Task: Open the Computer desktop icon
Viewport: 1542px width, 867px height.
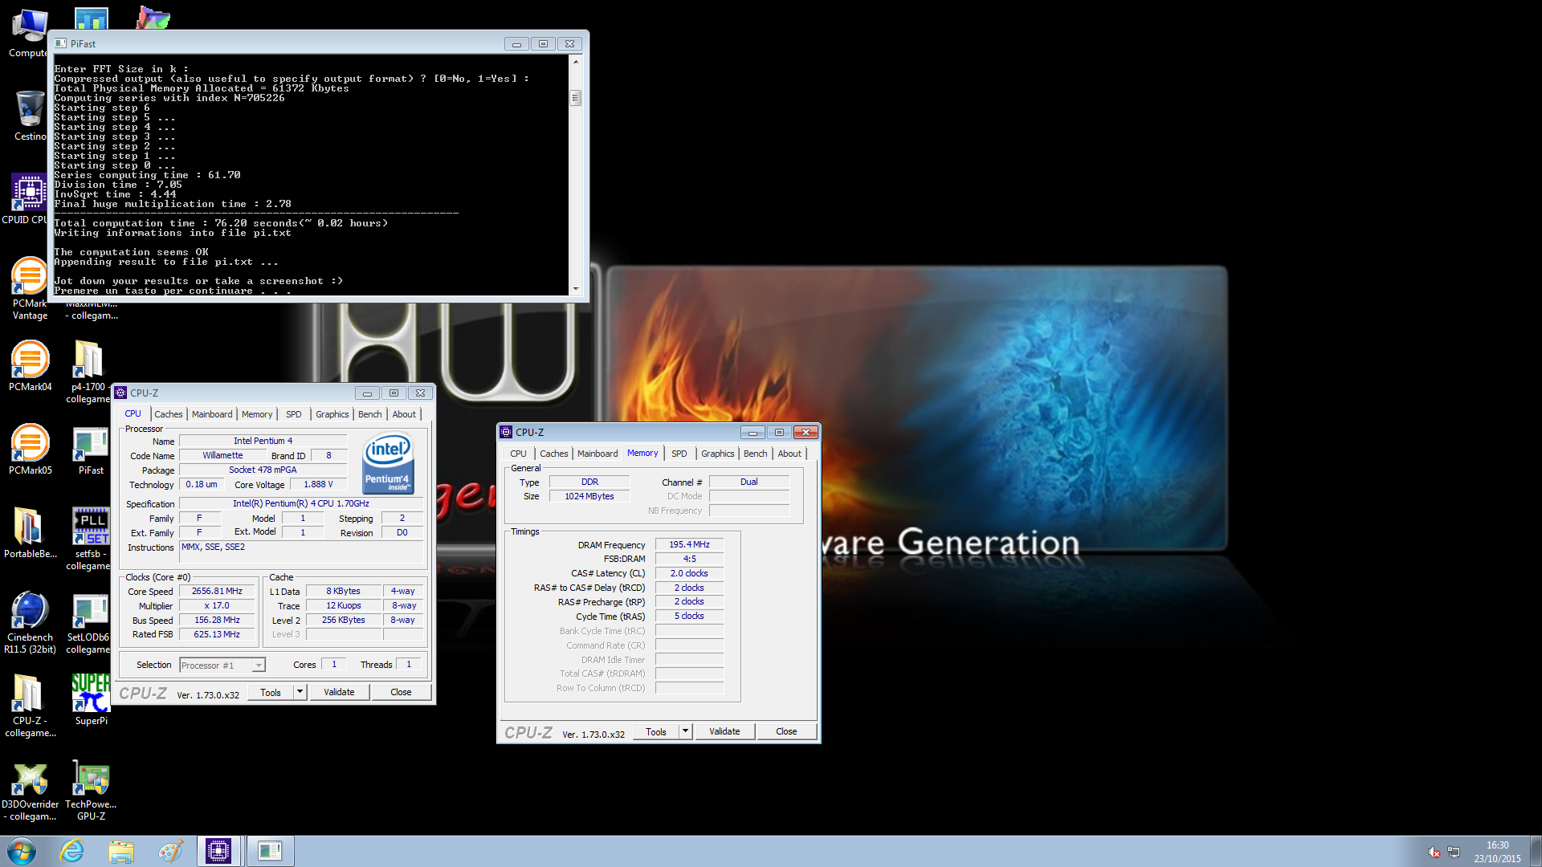Action: pos(29,32)
